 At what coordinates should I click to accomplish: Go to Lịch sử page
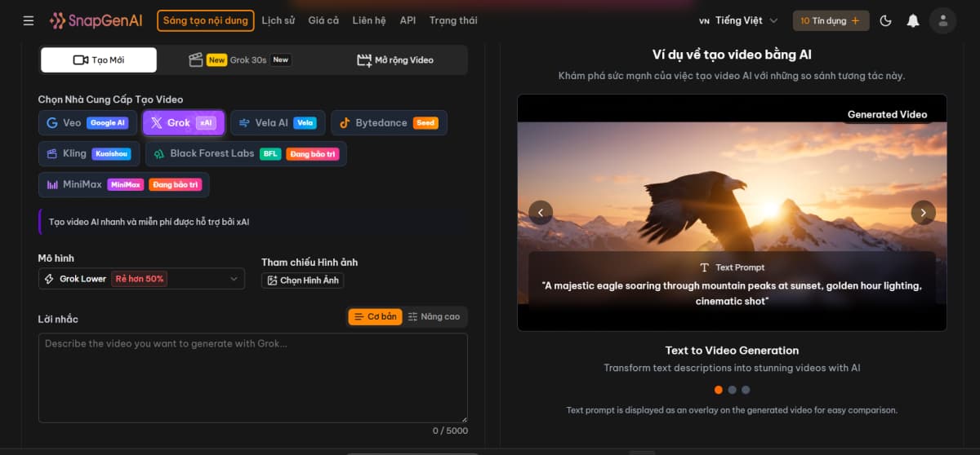tap(278, 20)
